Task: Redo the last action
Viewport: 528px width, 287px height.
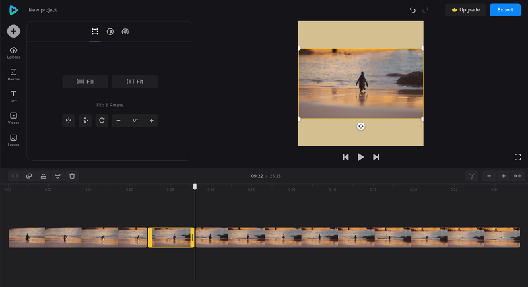Action: [425, 10]
